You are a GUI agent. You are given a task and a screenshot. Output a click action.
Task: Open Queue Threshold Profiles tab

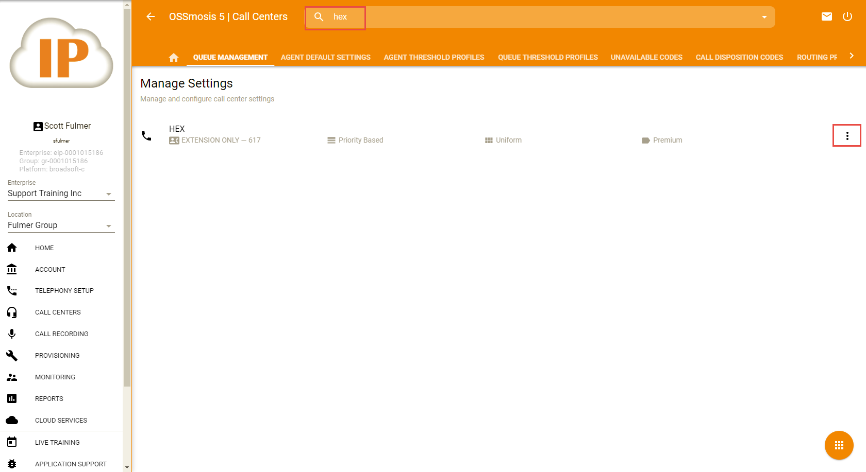[547, 57]
